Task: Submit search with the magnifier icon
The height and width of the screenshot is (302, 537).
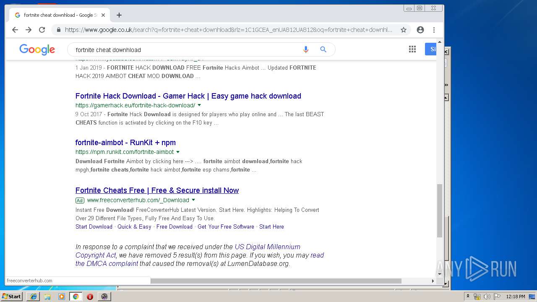Action: (323, 49)
